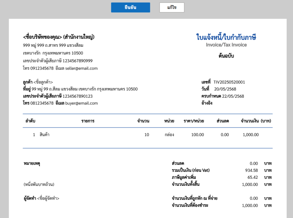
Task: Select invoice number TIV20250520001
Action: (229, 82)
